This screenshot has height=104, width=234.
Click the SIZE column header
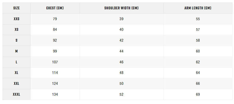point(16,8)
